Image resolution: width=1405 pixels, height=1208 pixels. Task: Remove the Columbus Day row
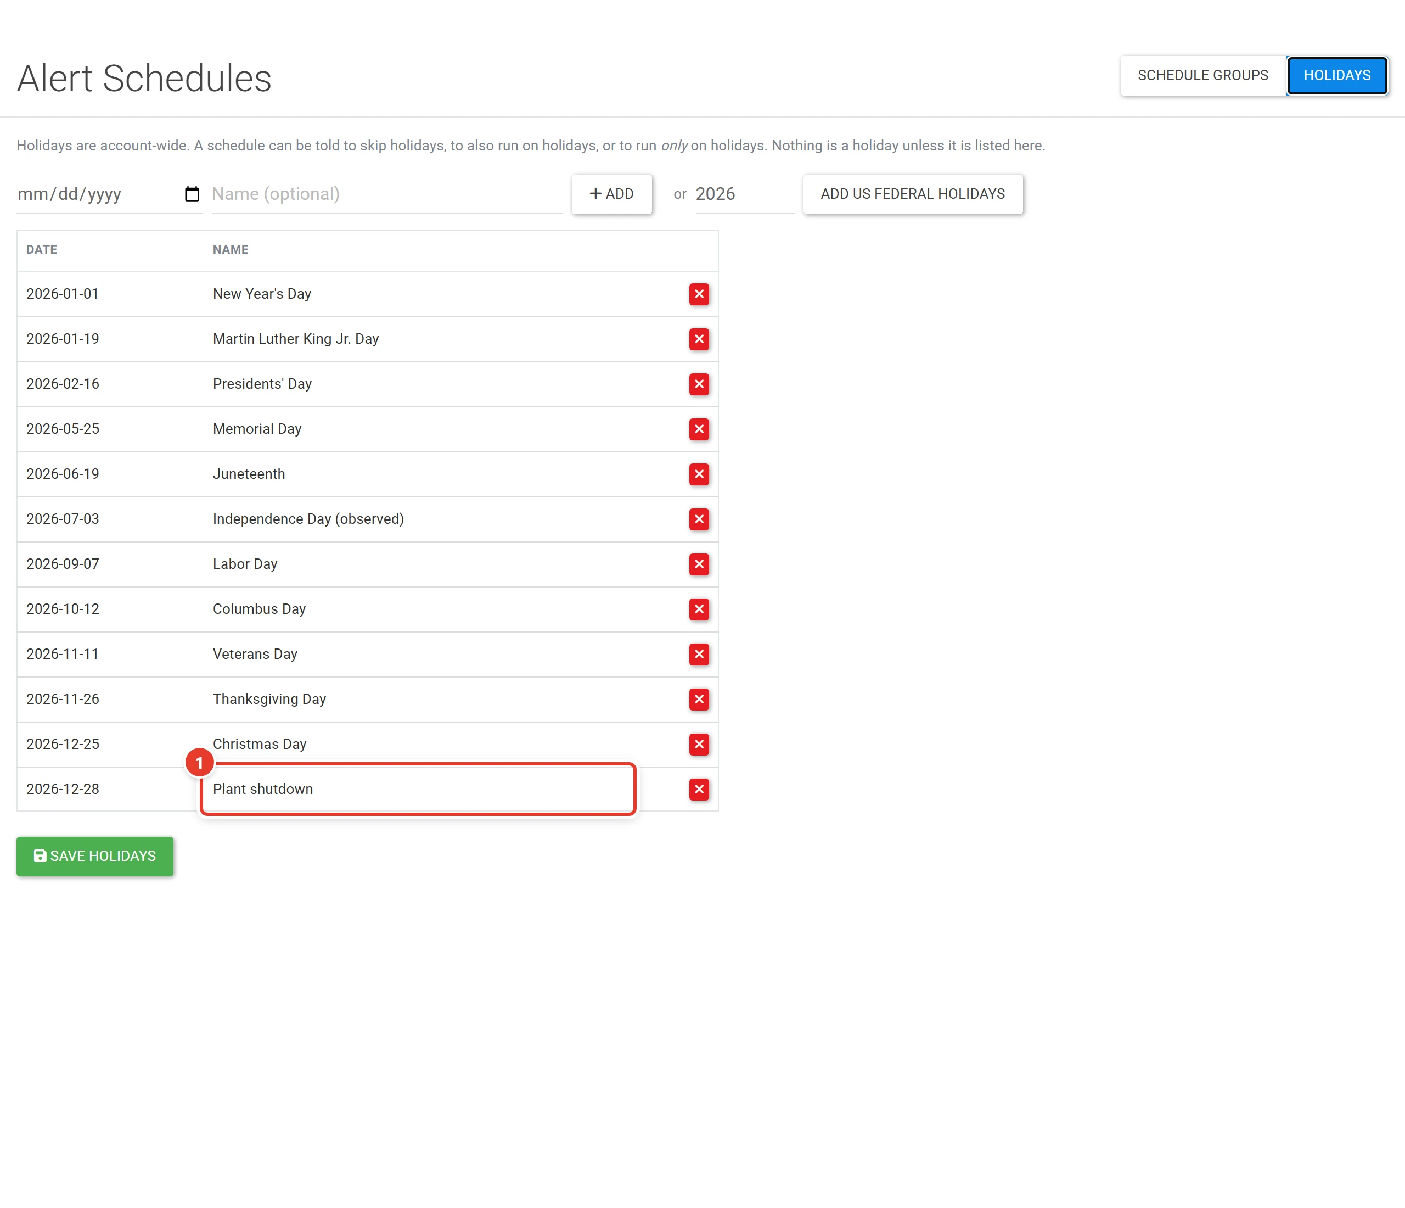coord(699,609)
